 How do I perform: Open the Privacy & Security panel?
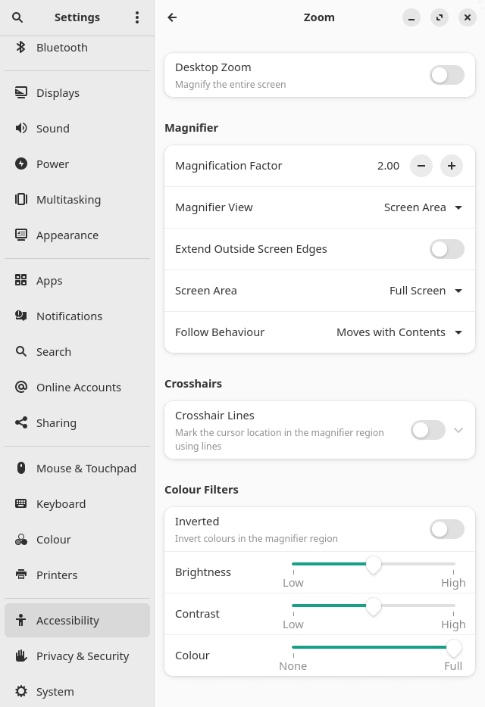pyautogui.click(x=77, y=656)
